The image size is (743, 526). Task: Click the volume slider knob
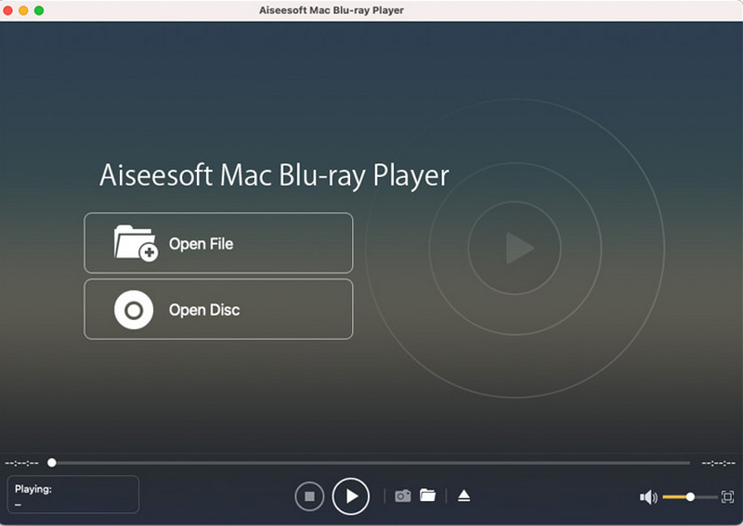(690, 497)
